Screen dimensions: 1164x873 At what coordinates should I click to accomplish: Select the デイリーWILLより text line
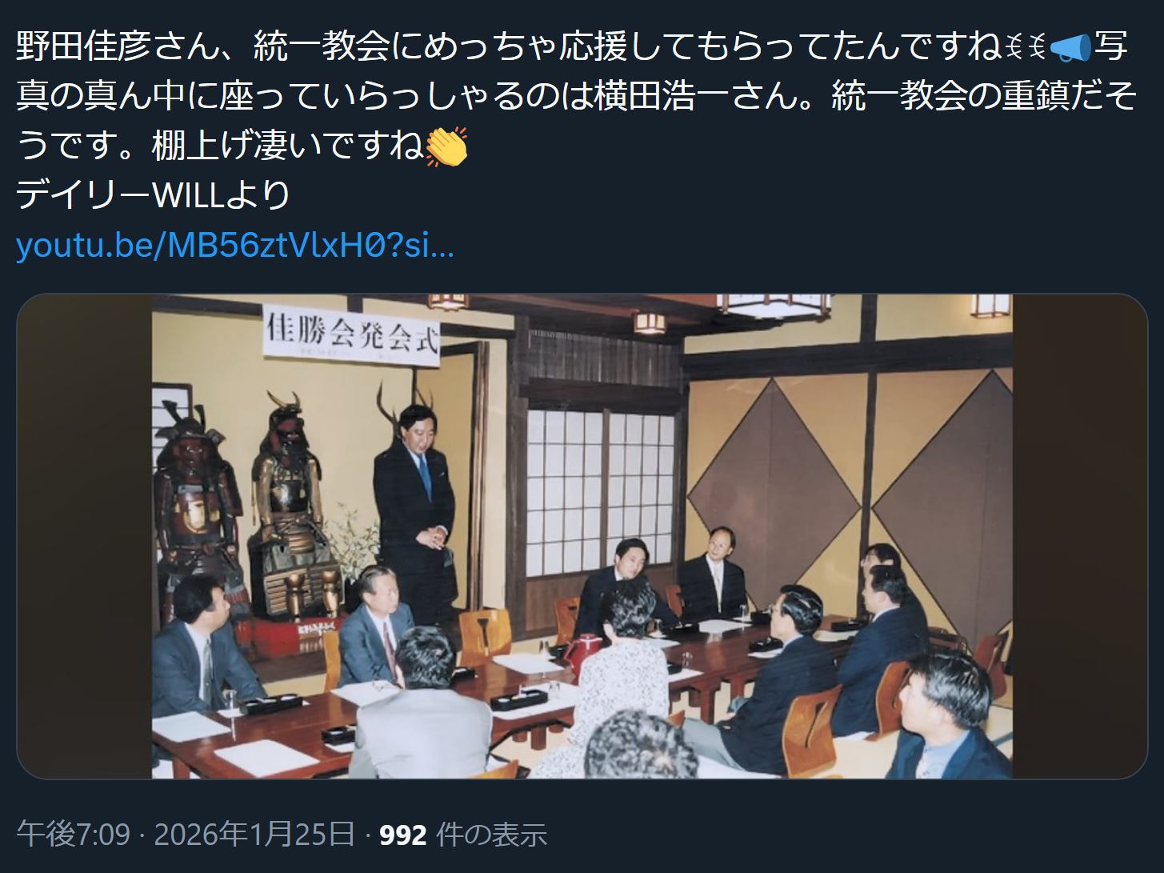(154, 195)
